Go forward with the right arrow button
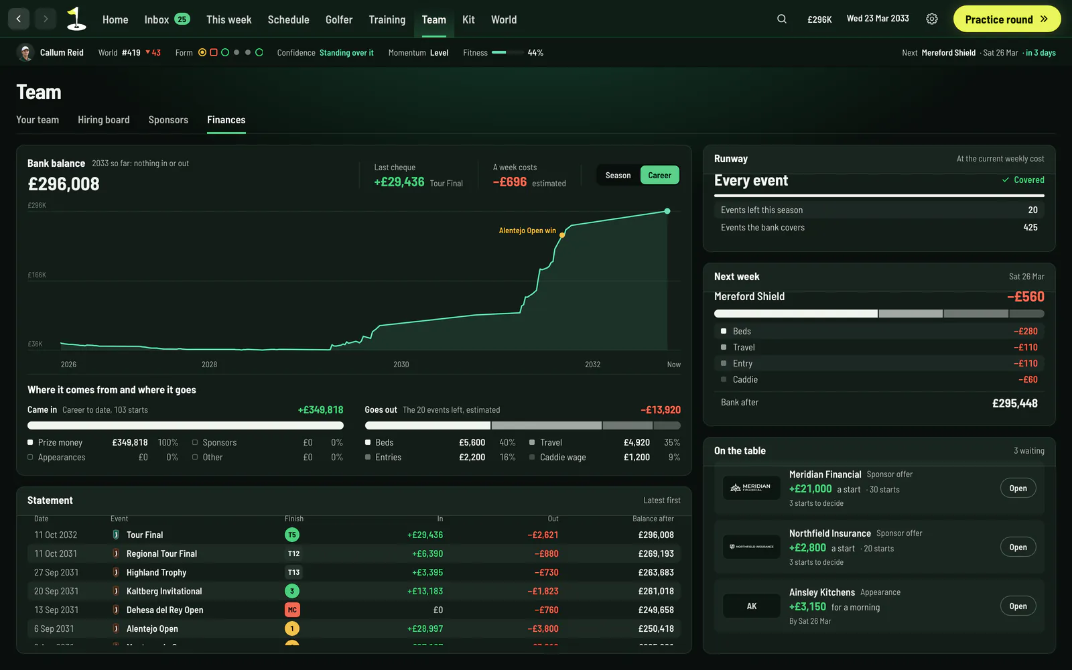 click(46, 19)
